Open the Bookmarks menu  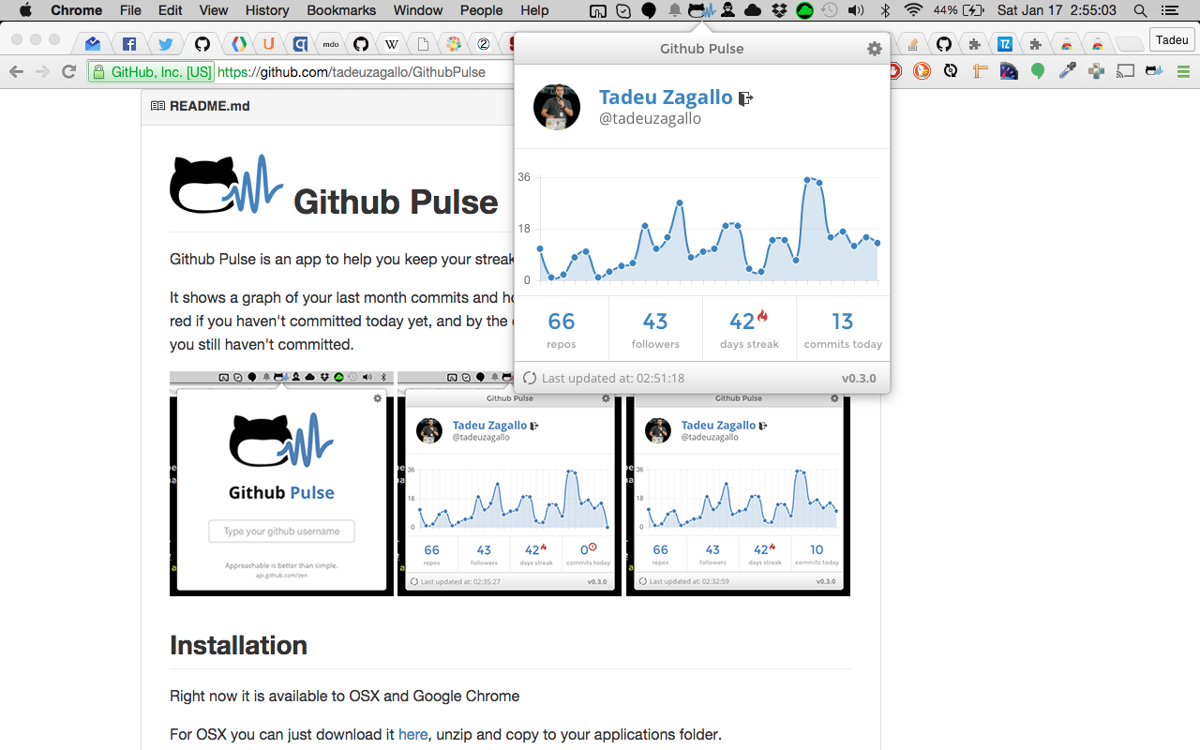point(340,10)
